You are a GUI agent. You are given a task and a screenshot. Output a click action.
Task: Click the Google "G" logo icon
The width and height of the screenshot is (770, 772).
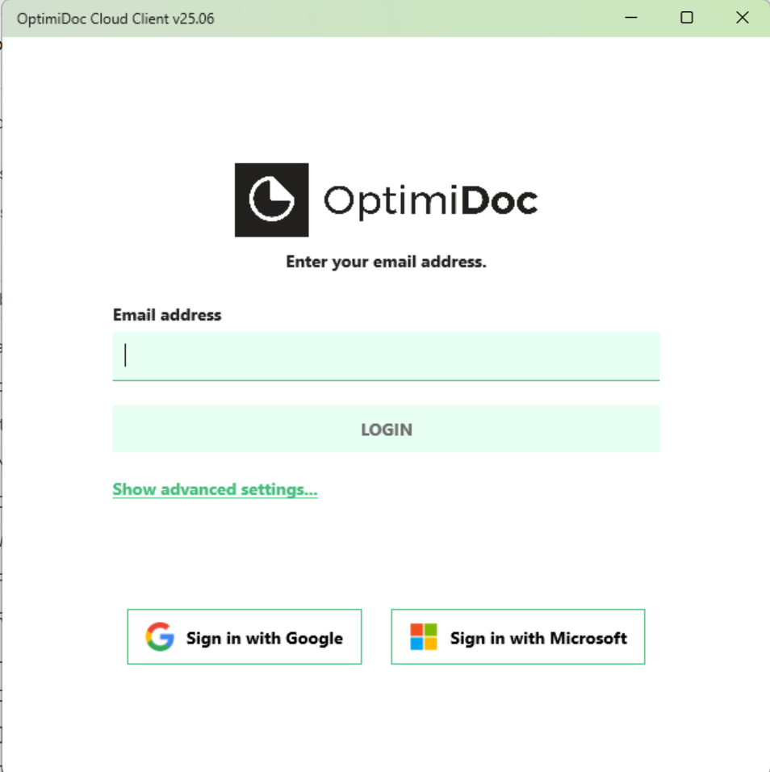coord(160,637)
